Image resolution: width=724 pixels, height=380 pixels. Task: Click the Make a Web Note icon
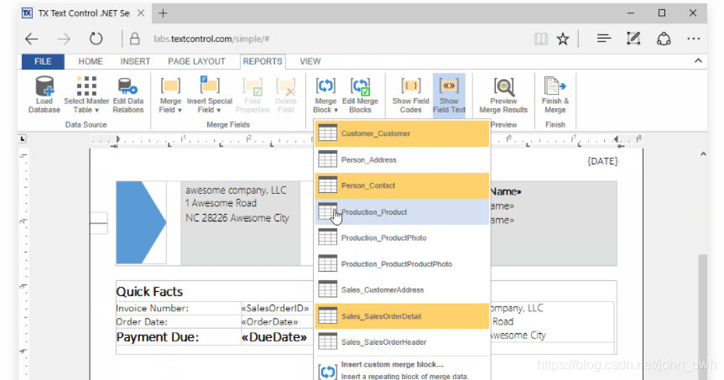tap(633, 39)
